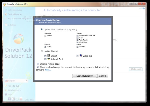Click the Settings sidebar icon
Screen dimensions: 150x106
[x=6, y=25]
